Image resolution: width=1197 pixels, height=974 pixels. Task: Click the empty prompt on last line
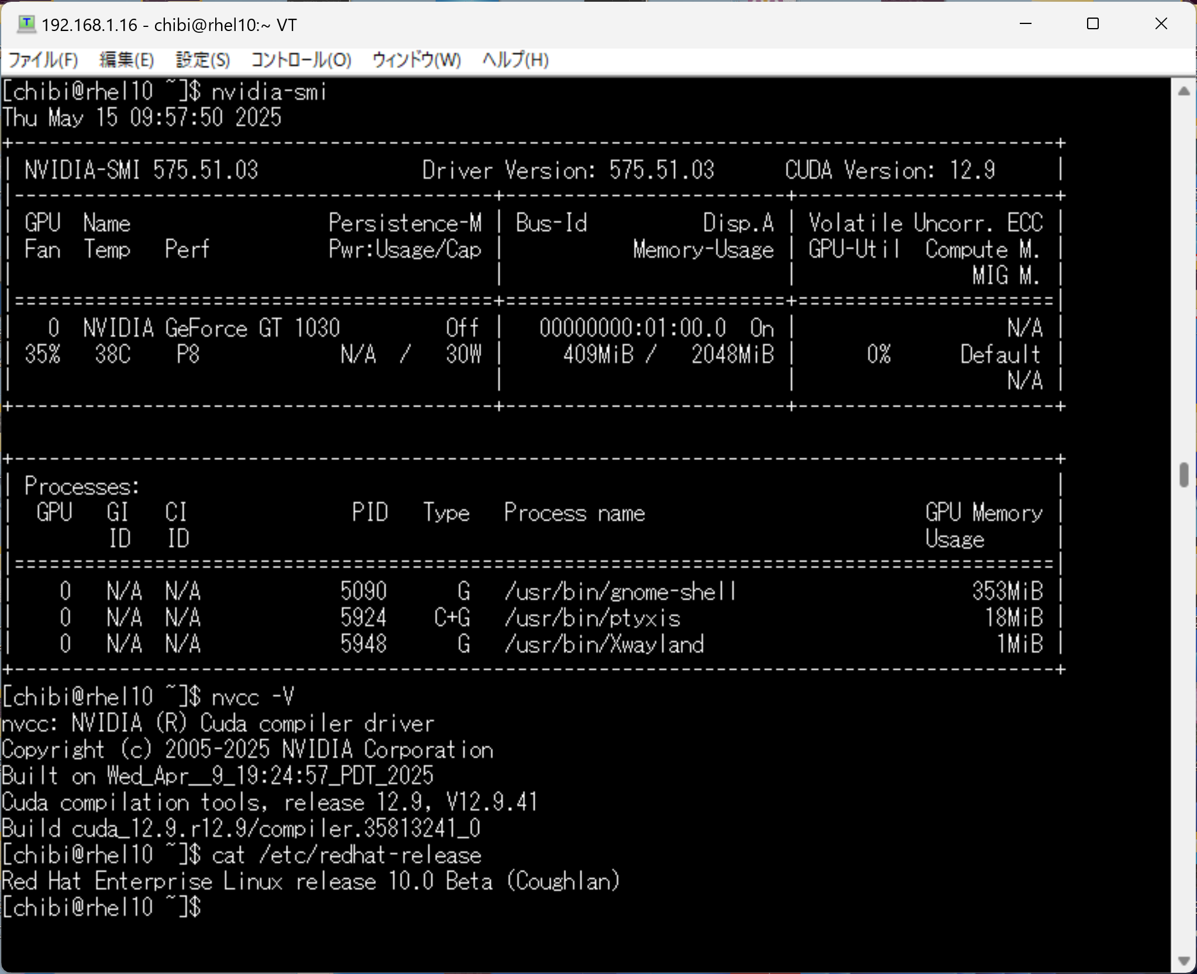(102, 907)
